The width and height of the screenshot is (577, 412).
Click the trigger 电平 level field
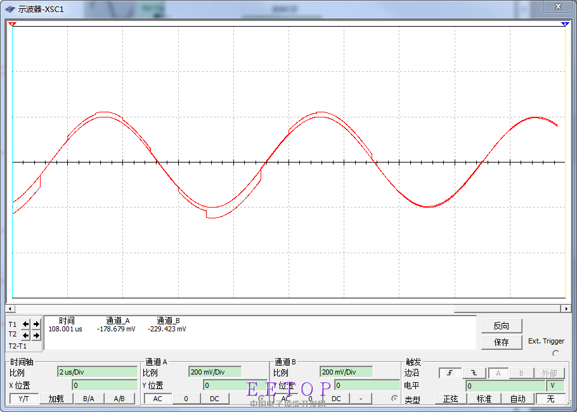(505, 386)
